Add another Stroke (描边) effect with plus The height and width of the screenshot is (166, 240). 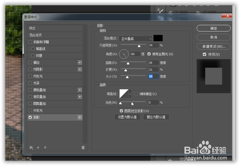click(80, 62)
